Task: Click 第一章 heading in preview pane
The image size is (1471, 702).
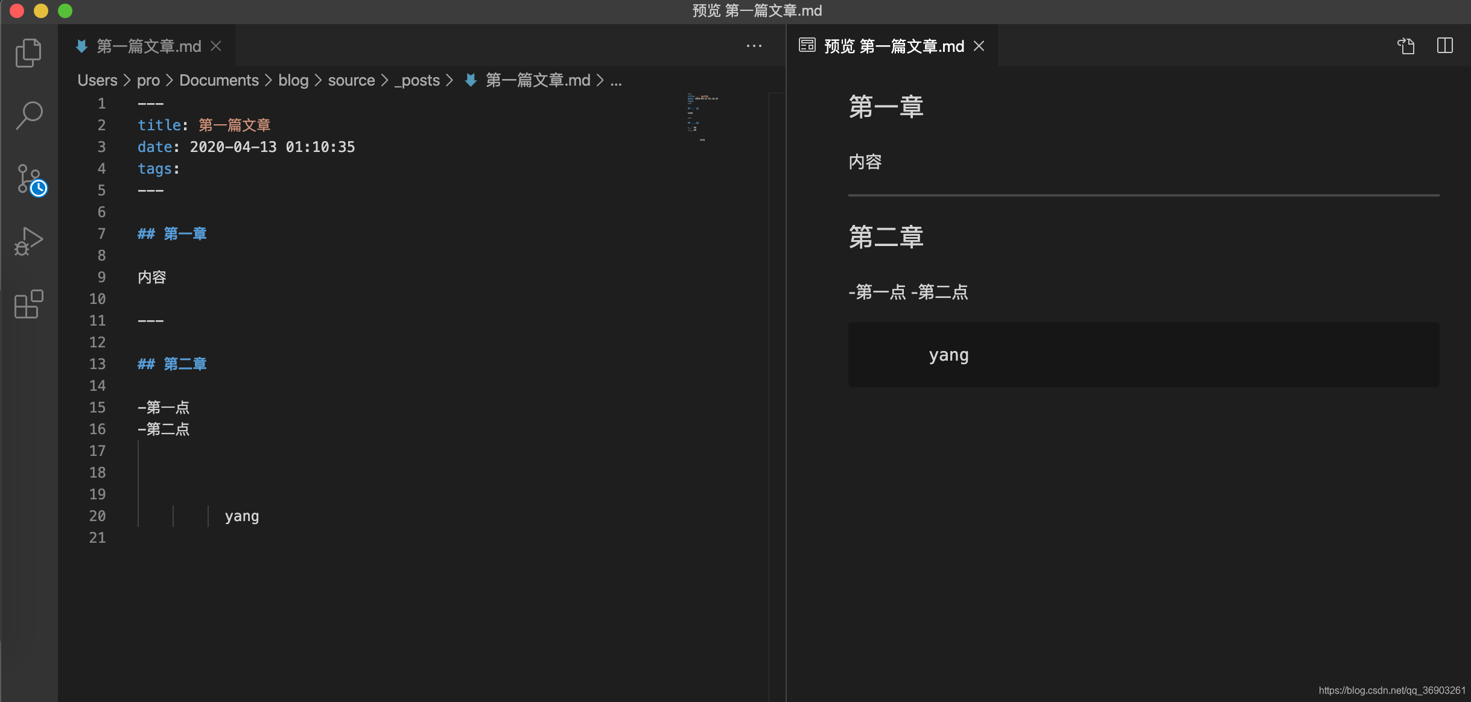Action: [886, 107]
